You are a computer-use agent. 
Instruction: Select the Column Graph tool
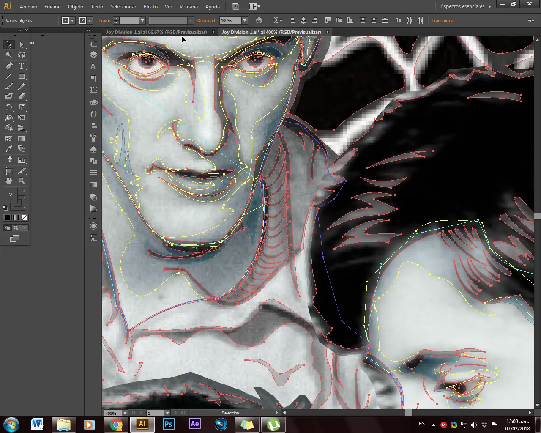click(22, 160)
